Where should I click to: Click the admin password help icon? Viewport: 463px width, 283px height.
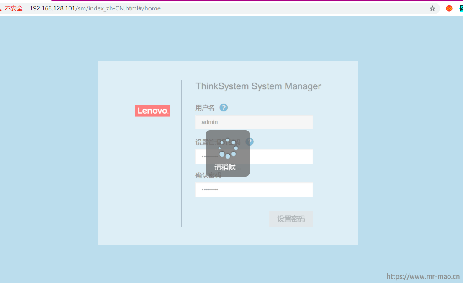coord(250,142)
